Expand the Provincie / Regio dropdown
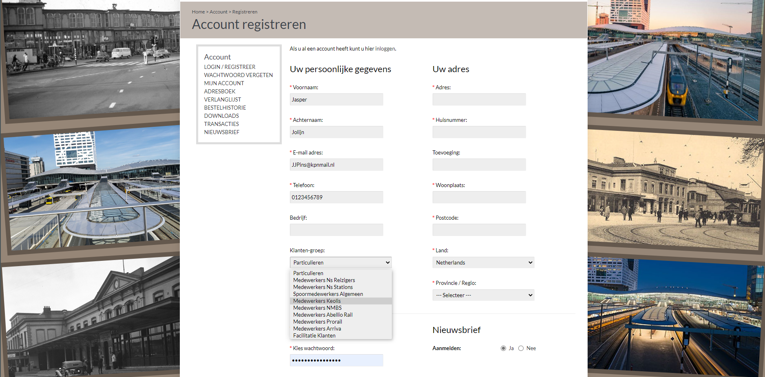The width and height of the screenshot is (765, 377). (483, 295)
